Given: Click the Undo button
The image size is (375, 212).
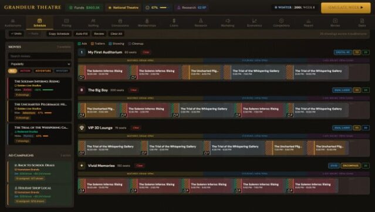Looking at the screenshot, I should tap(16, 33).
